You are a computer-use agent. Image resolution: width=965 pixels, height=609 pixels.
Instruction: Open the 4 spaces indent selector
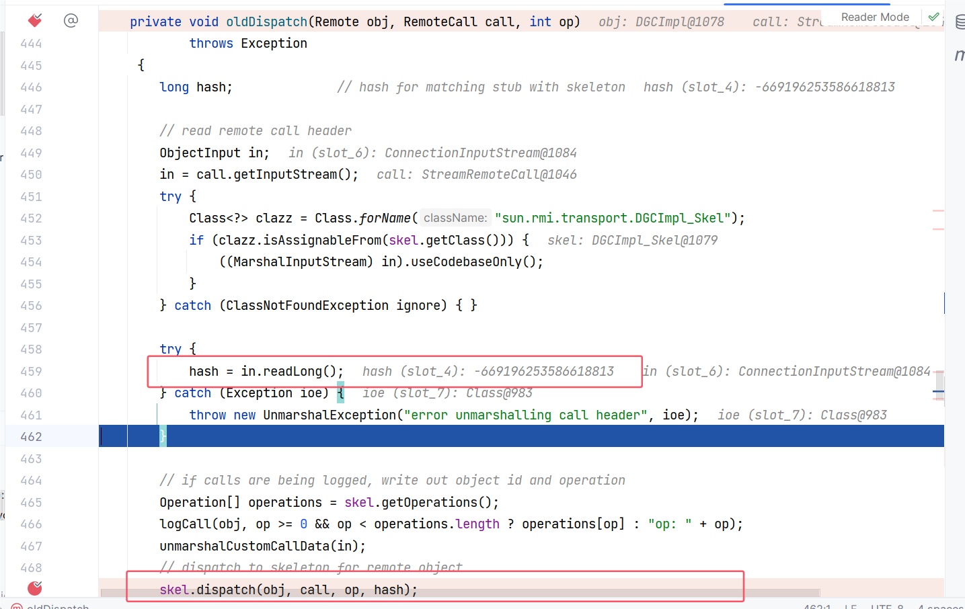pyautogui.click(x=940, y=606)
